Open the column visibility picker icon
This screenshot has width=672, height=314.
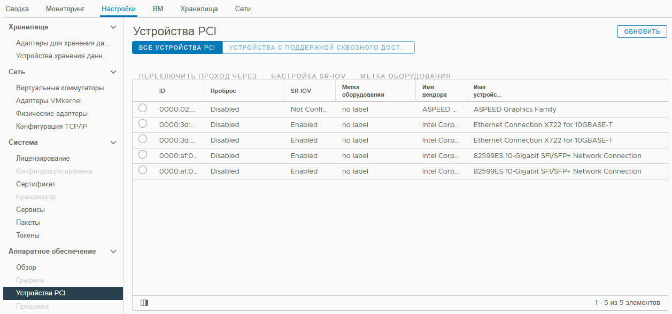pyautogui.click(x=144, y=303)
